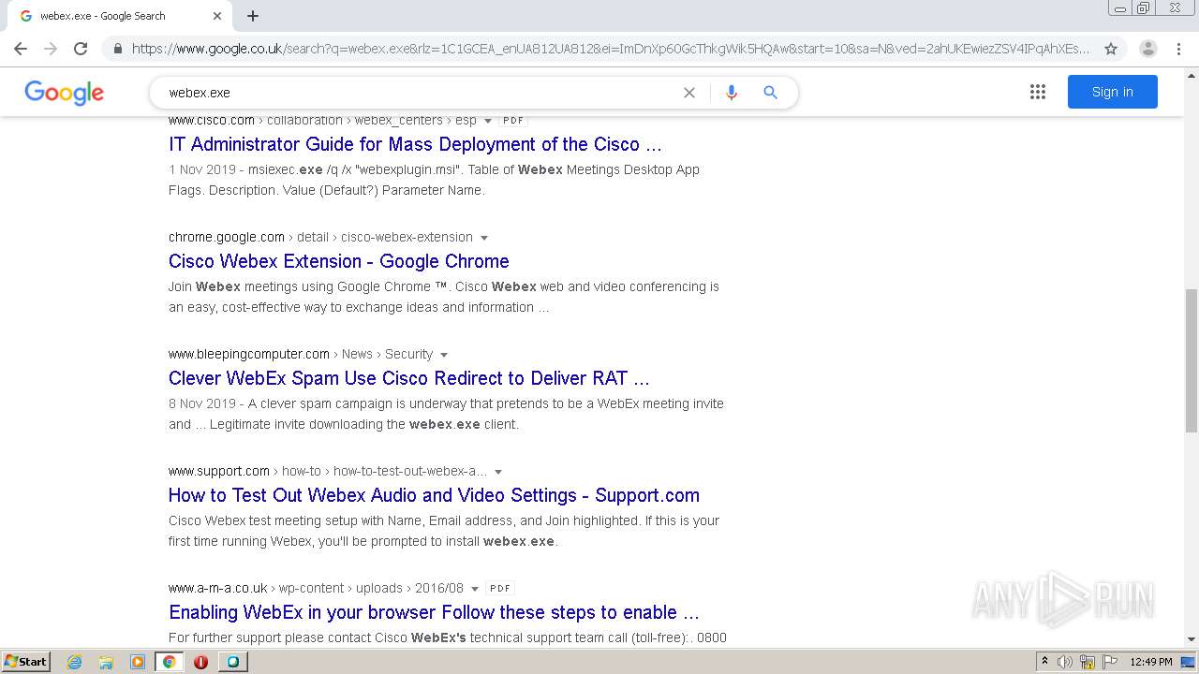
Task: Reload the current page
Action: click(x=81, y=49)
